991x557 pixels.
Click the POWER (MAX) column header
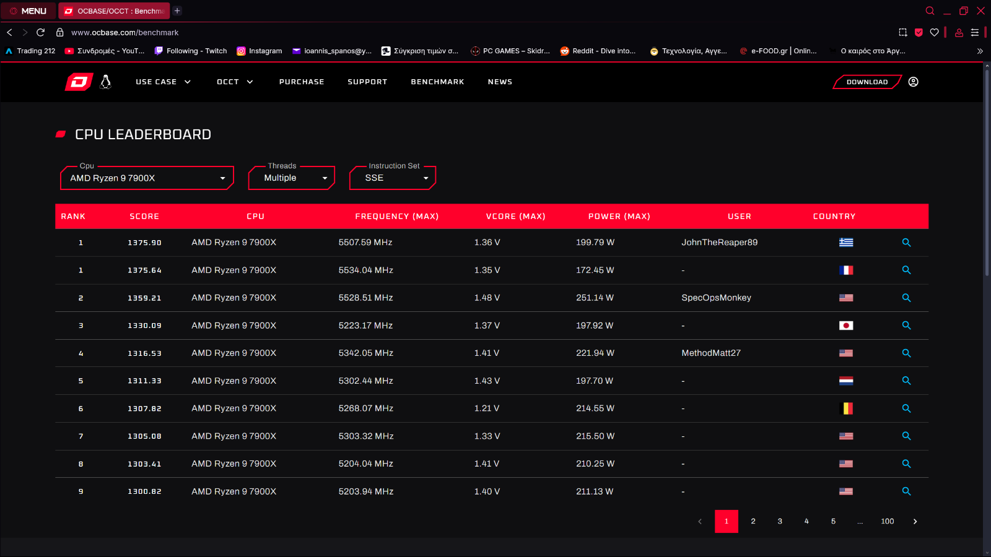click(x=619, y=217)
